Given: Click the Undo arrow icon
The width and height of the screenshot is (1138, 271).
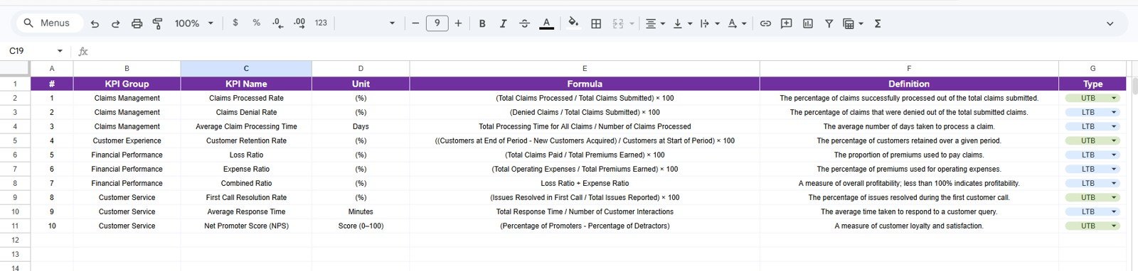Looking at the screenshot, I should tap(95, 23).
